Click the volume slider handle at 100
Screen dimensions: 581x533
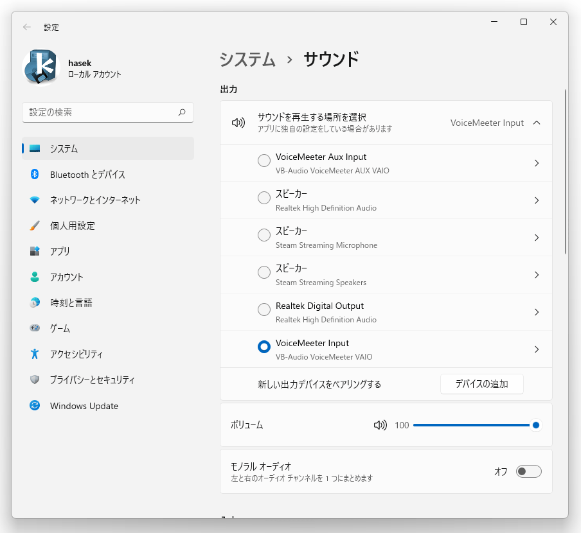[x=536, y=425]
